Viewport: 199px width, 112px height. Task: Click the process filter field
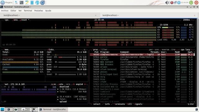(104, 50)
